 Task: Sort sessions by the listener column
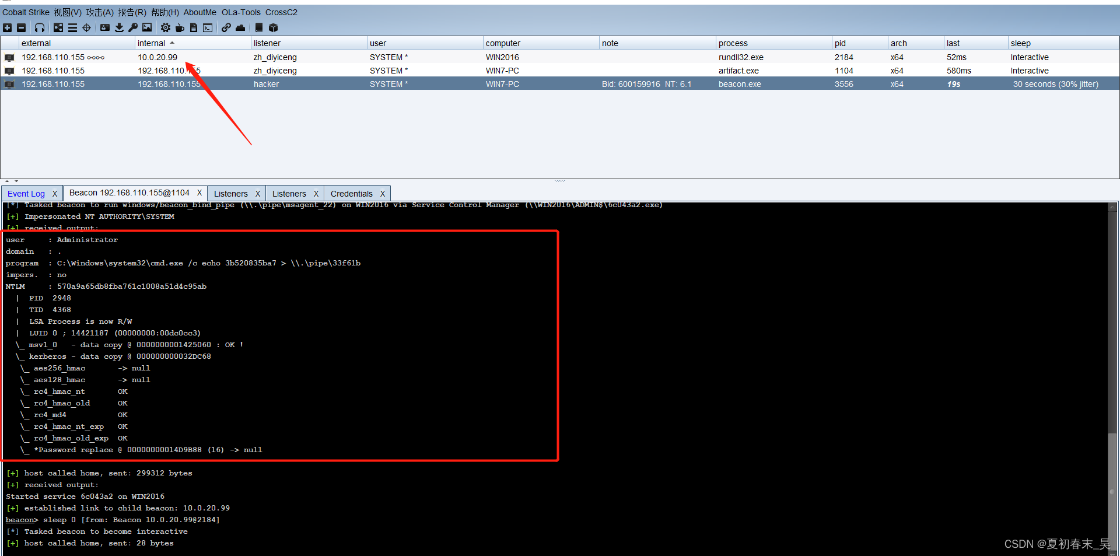(309, 43)
